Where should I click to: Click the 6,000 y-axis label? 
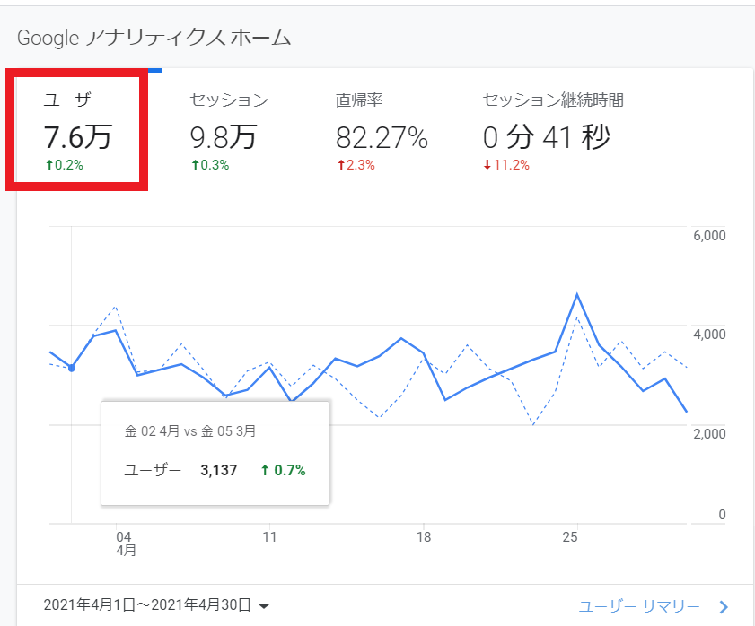point(709,236)
